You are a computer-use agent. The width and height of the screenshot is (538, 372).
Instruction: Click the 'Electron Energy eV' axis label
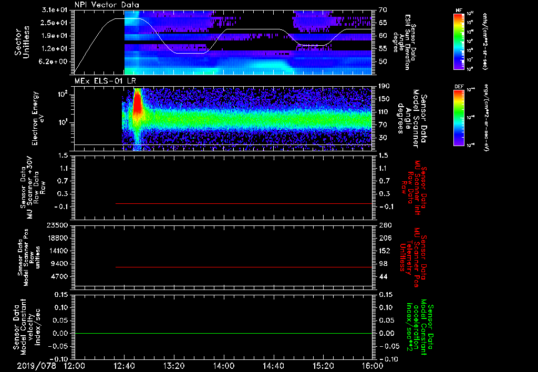[38, 118]
